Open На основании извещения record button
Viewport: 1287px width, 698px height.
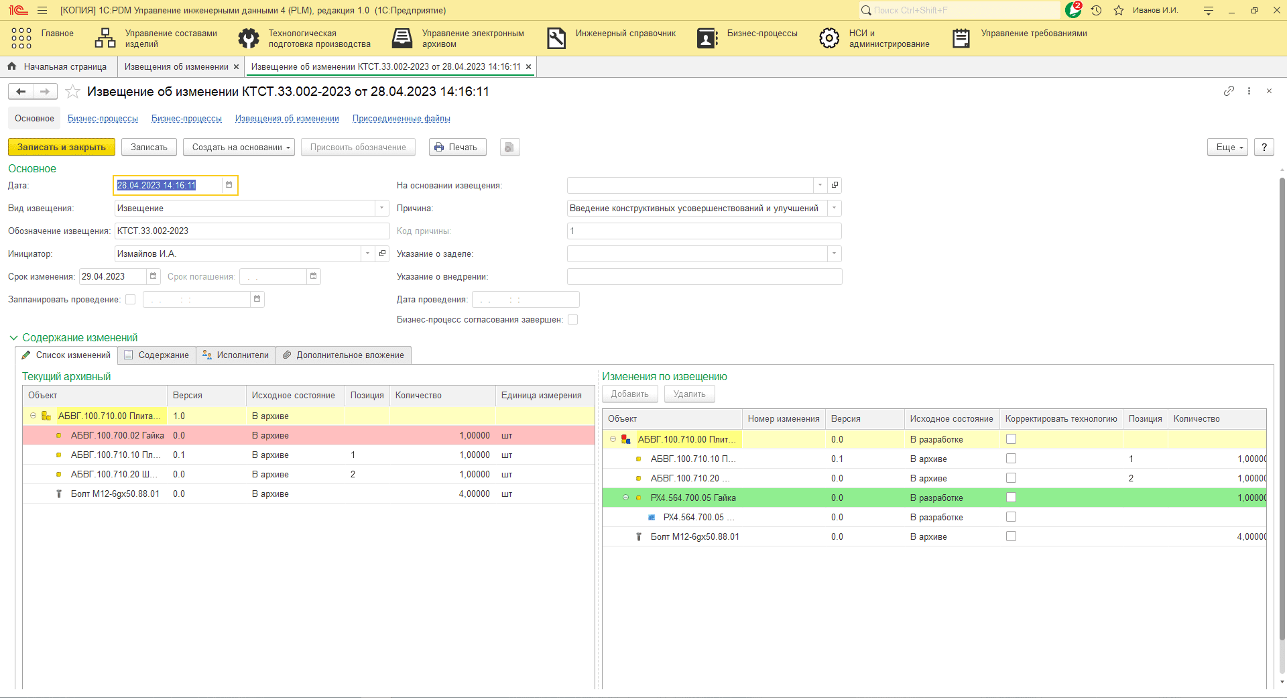click(835, 185)
